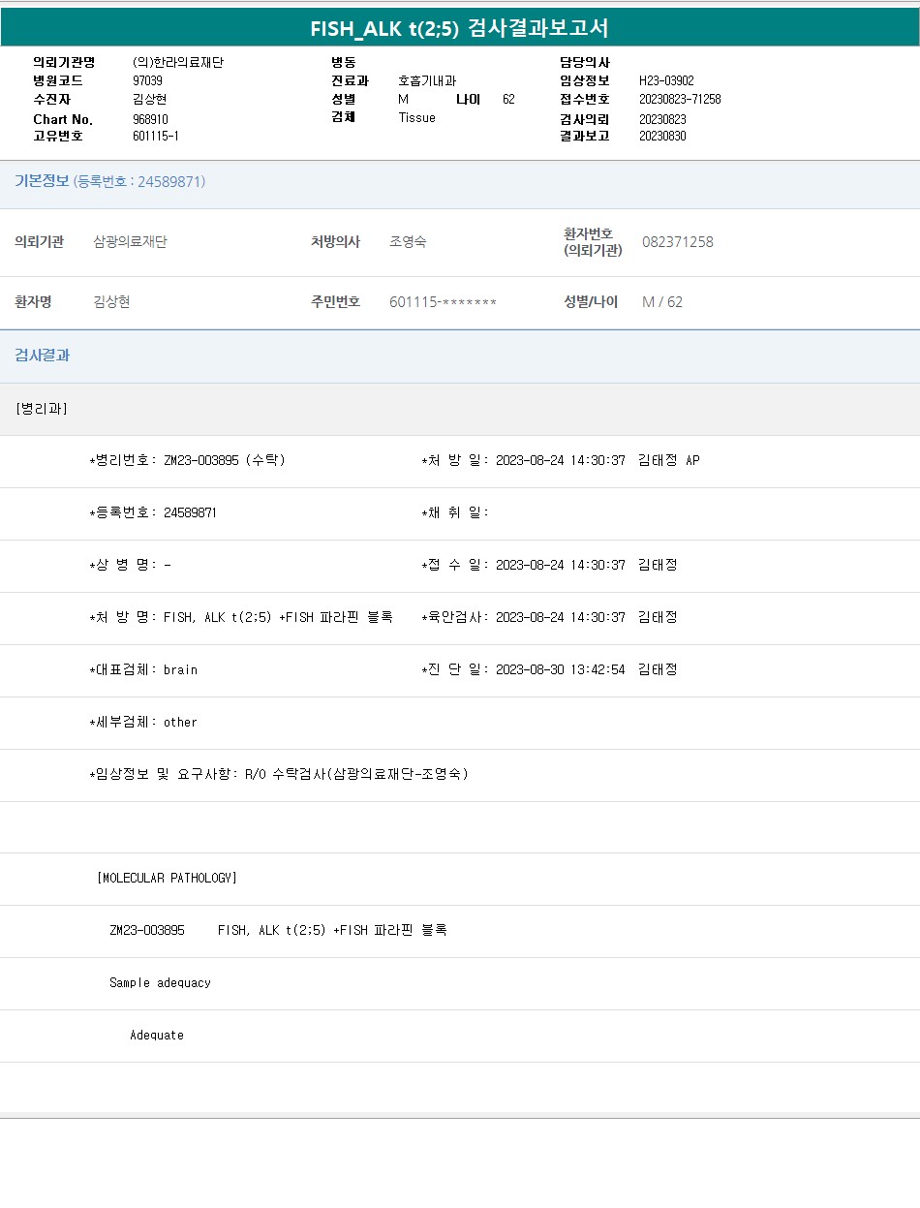Click the Sample adequacy label
The image size is (920, 1208).
point(160,982)
